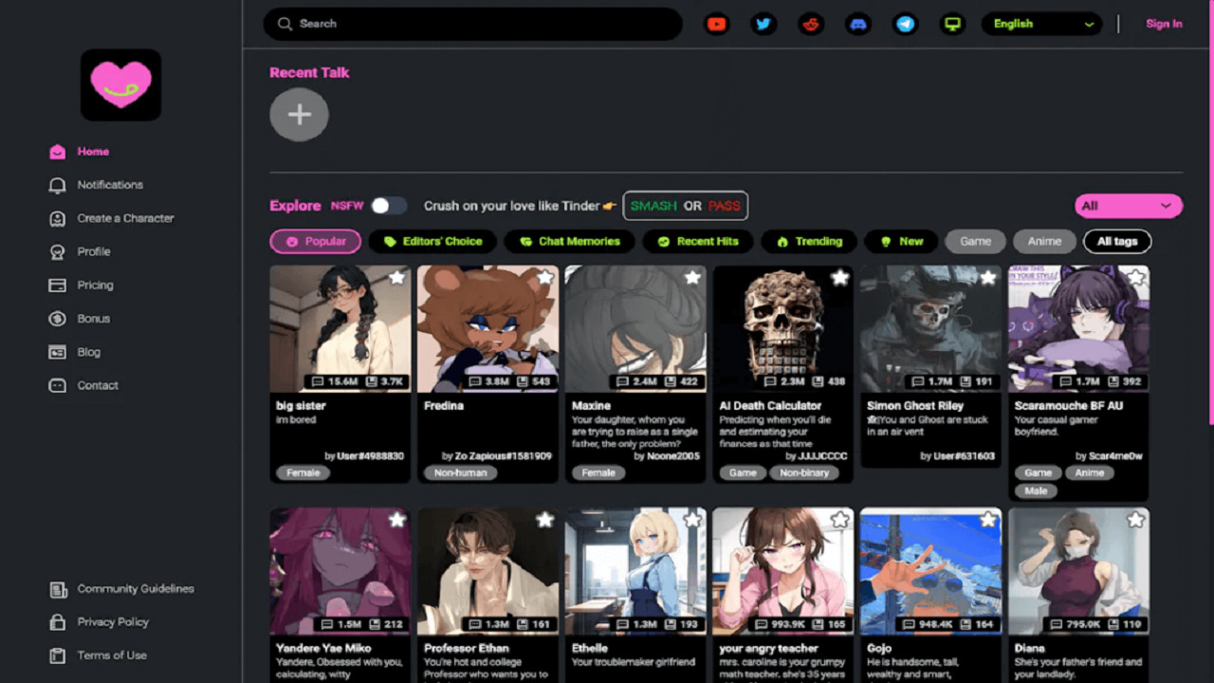Open the Gojo character thumbnail
1214x683 pixels.
(x=930, y=571)
